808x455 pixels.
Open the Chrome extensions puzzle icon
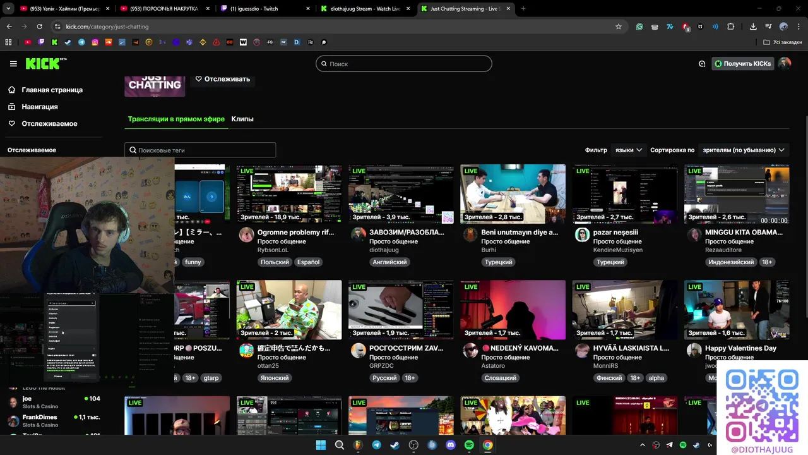731,27
